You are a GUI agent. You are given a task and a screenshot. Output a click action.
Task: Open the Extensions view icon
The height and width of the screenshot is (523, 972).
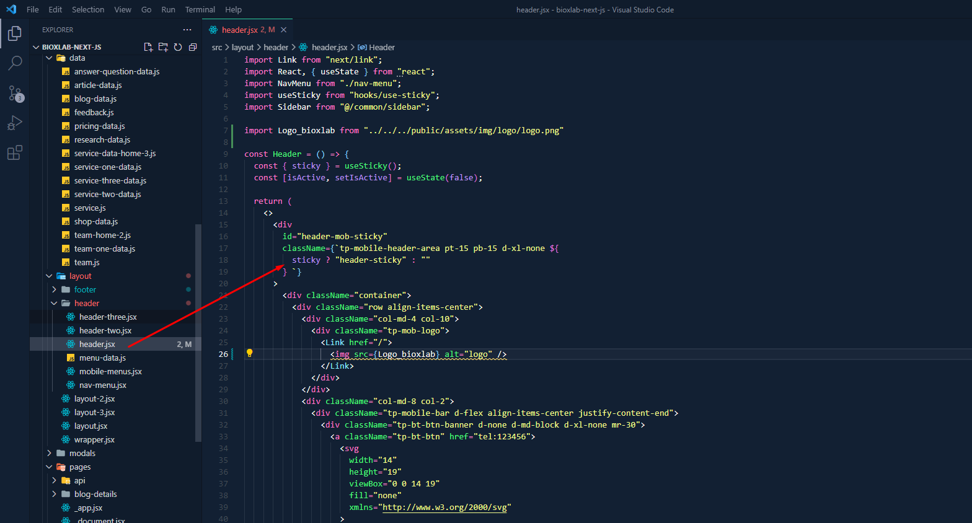click(x=15, y=152)
